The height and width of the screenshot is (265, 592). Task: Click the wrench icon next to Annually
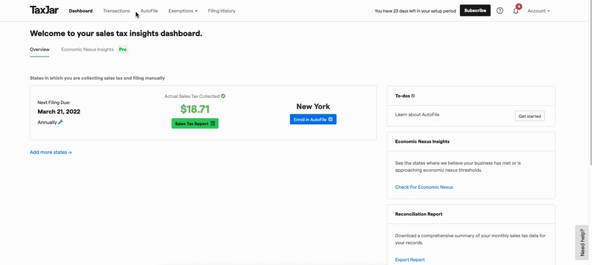tap(61, 122)
